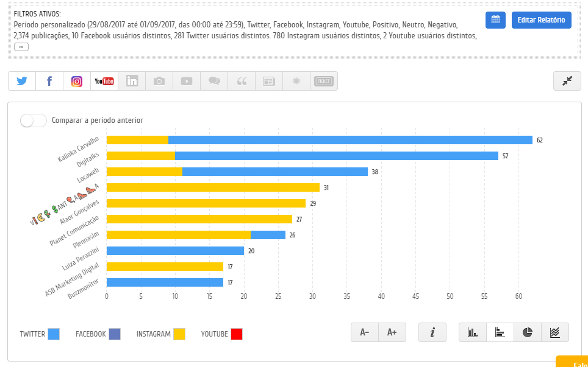Show chart information with i button
Screen dimensions: 588x367
click(432, 332)
